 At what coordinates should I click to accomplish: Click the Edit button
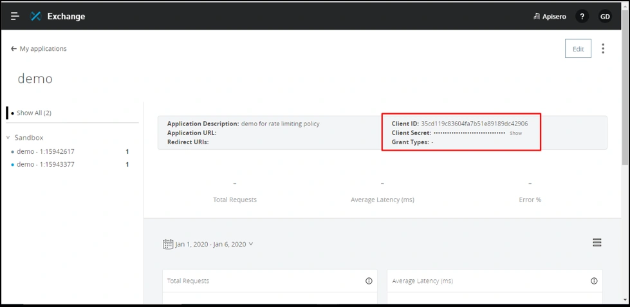578,49
